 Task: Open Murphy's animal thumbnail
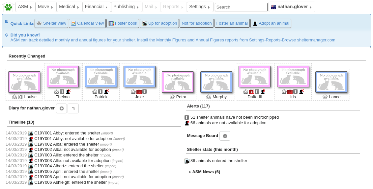click(216, 82)
